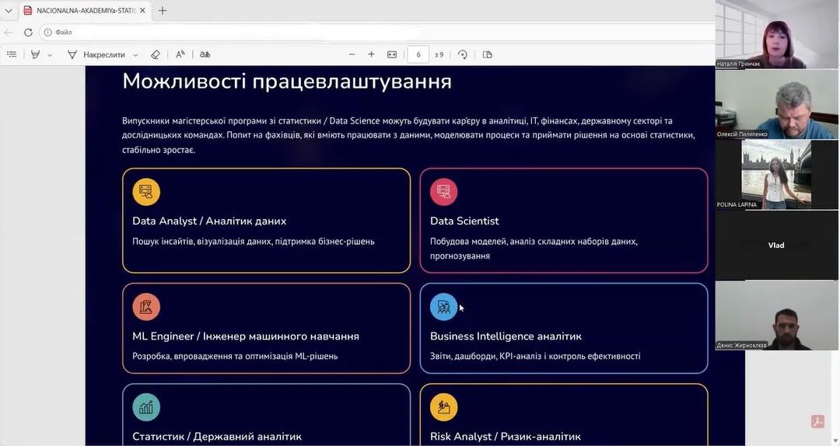Open the browser tab list chevron
The width and height of the screenshot is (840, 446).
(x=9, y=11)
